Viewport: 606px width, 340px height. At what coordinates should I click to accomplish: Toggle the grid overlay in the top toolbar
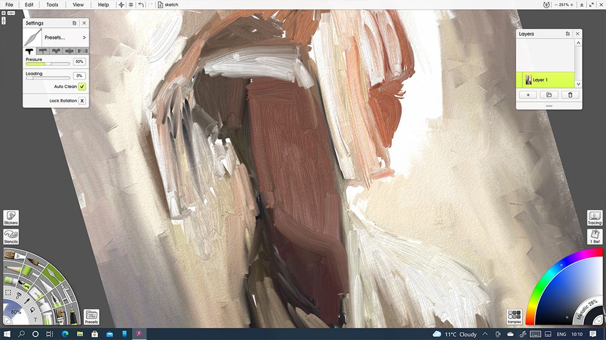[x=131, y=5]
